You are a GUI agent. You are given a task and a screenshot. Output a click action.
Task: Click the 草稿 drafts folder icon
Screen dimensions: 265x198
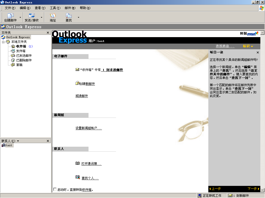point(13,65)
